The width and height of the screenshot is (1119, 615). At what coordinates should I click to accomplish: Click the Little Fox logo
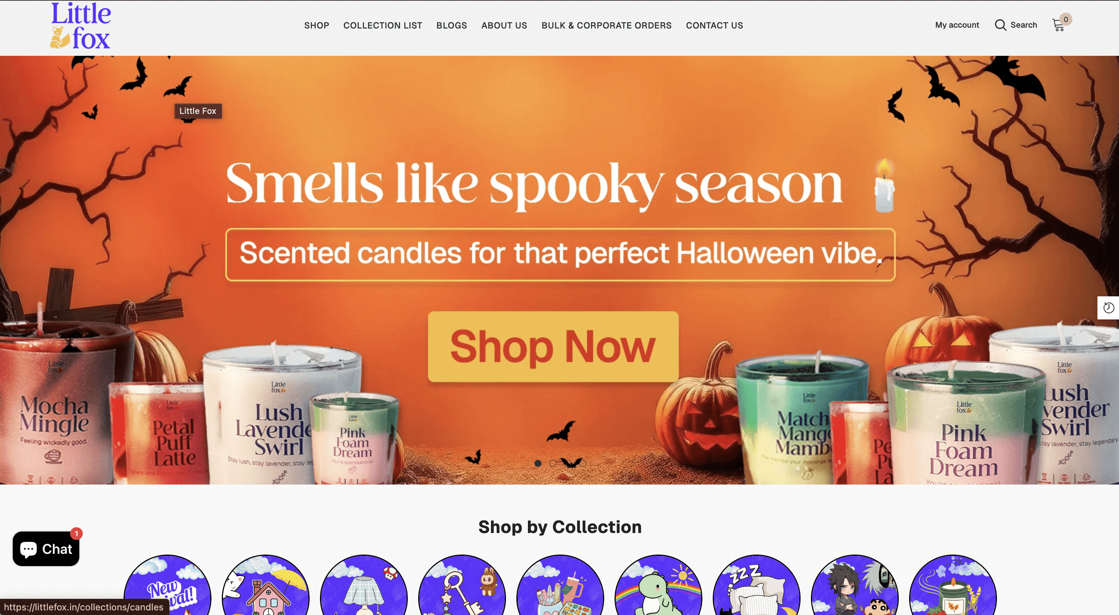click(x=81, y=25)
